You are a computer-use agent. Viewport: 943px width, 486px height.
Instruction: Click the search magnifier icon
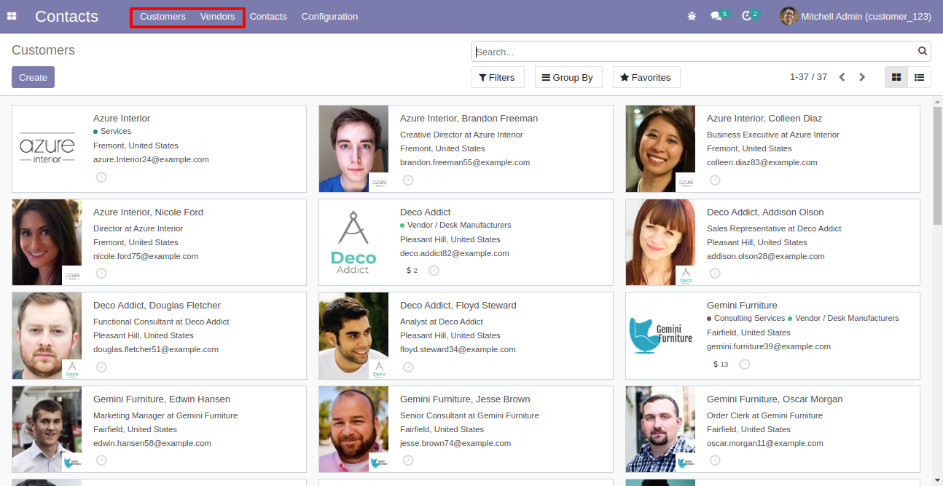tap(923, 51)
